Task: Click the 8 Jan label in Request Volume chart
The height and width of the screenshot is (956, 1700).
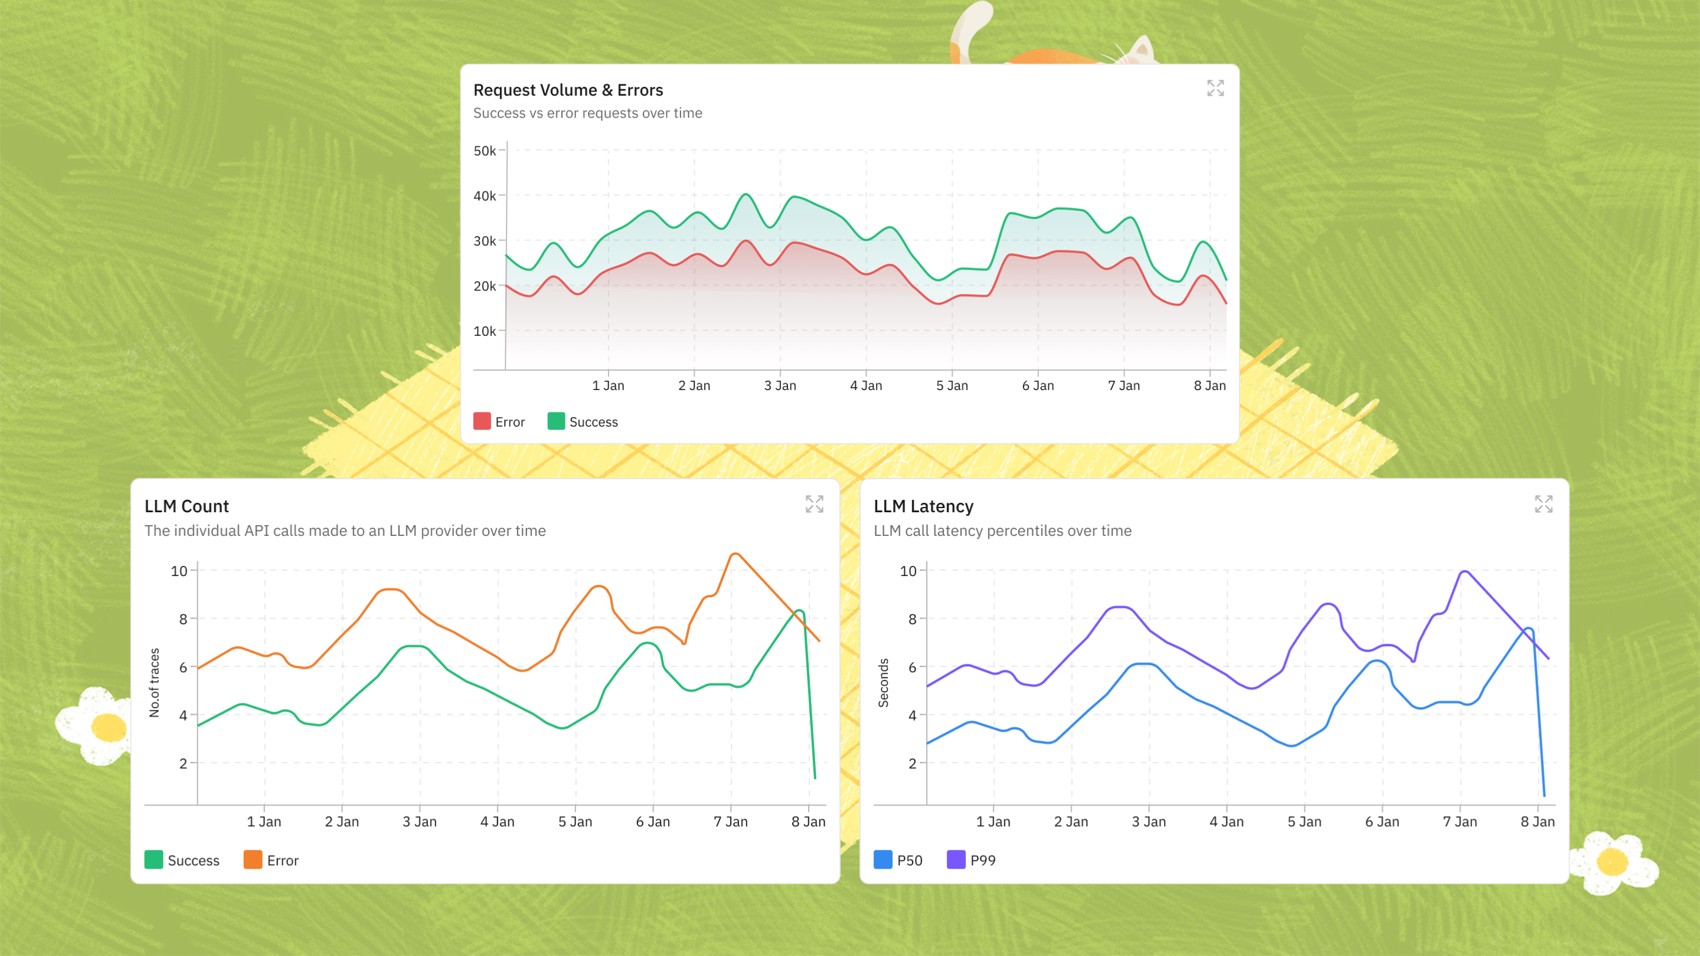Action: tap(1209, 385)
